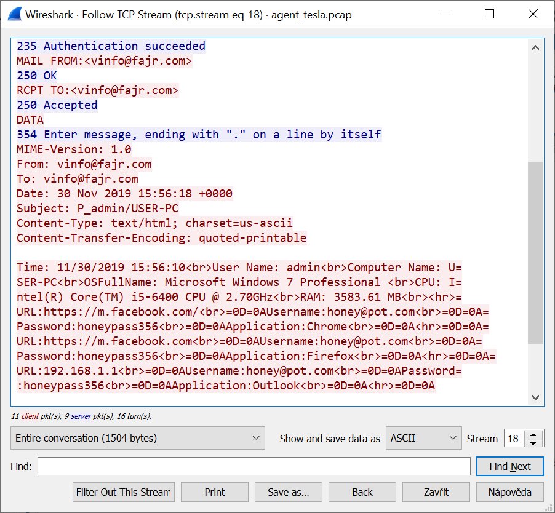Click the 'DATA' command line

click(x=30, y=120)
